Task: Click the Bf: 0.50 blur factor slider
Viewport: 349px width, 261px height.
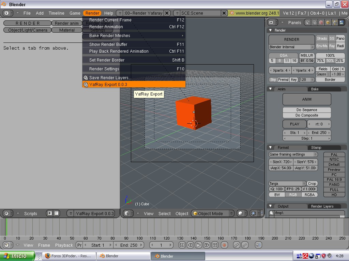Action: click(x=307, y=60)
